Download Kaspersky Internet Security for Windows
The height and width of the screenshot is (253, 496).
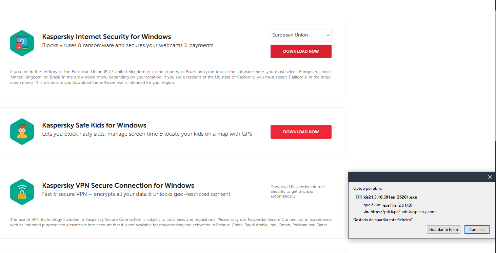coord(301,51)
